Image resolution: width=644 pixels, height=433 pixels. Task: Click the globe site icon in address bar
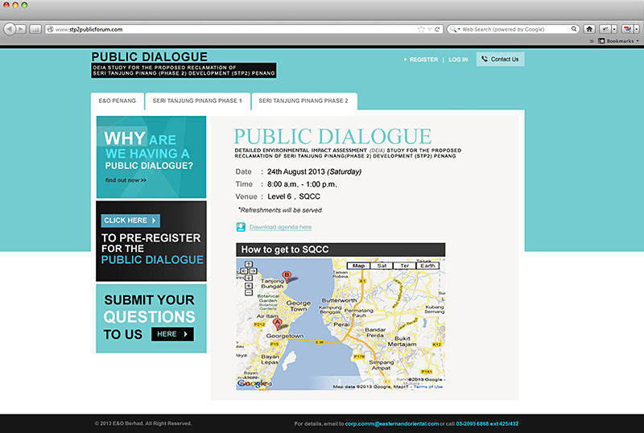[x=51, y=29]
